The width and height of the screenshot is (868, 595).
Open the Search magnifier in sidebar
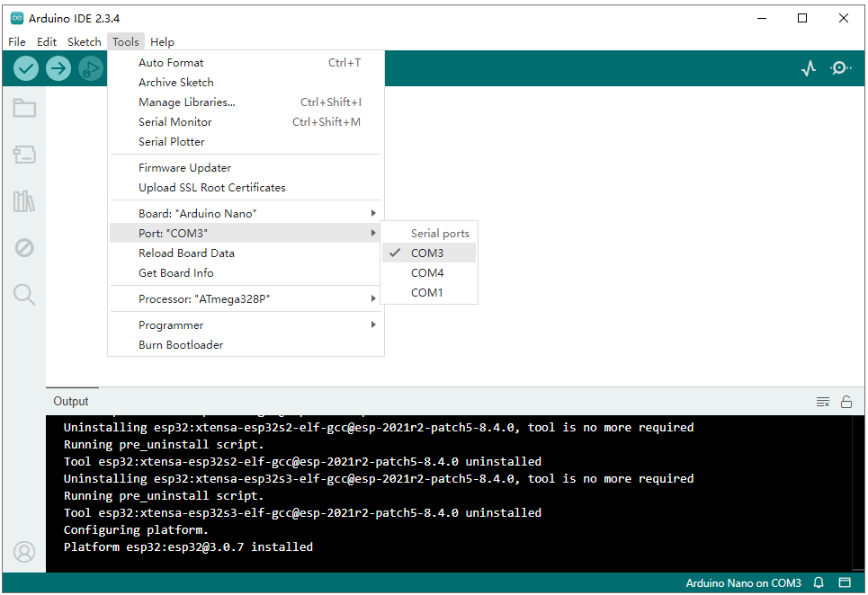tap(24, 294)
